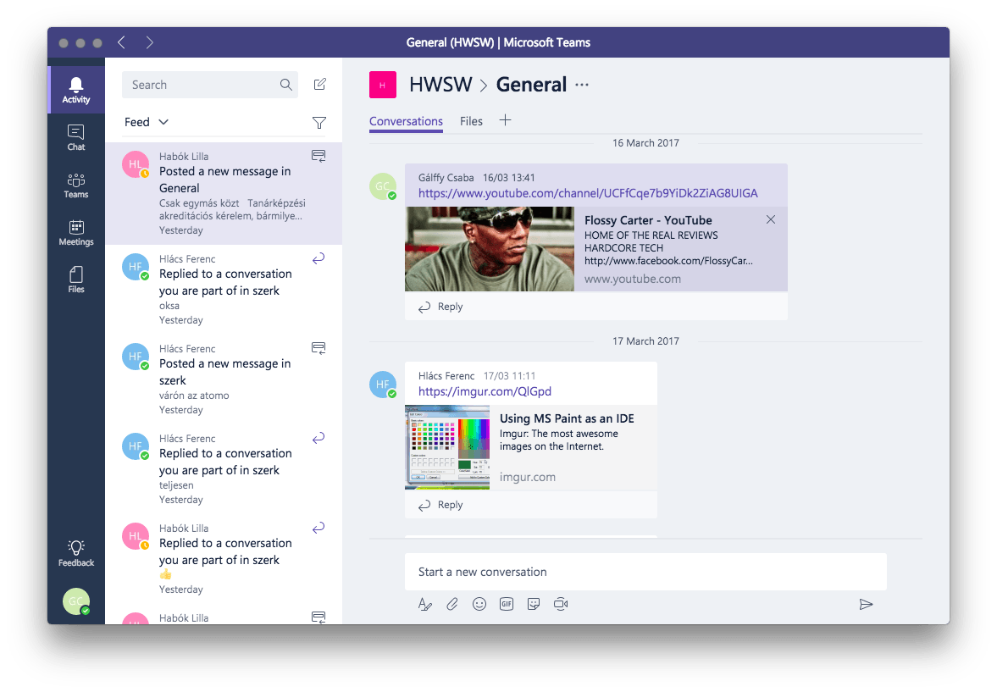Open the sticker picker
Image resolution: width=997 pixels, height=692 pixels.
pos(534,604)
